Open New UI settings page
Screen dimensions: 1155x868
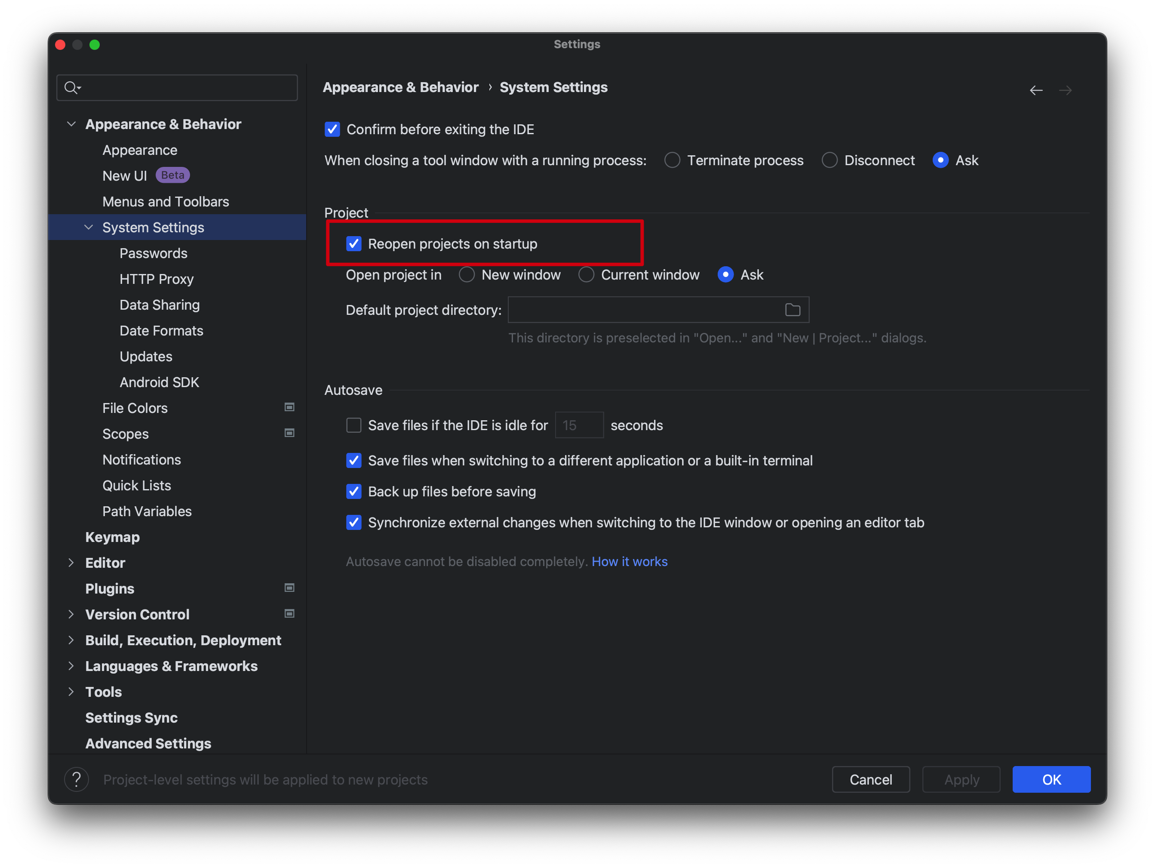(x=125, y=175)
